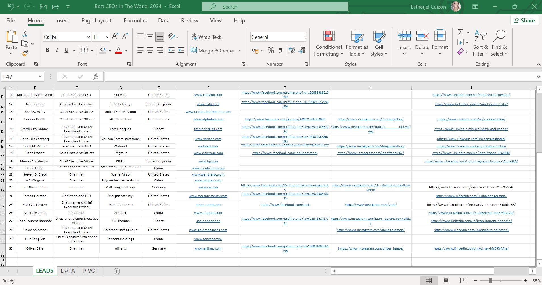Screen dimensions: 542x285
Task: Apply Percent Style format
Action: pyautogui.click(x=271, y=50)
